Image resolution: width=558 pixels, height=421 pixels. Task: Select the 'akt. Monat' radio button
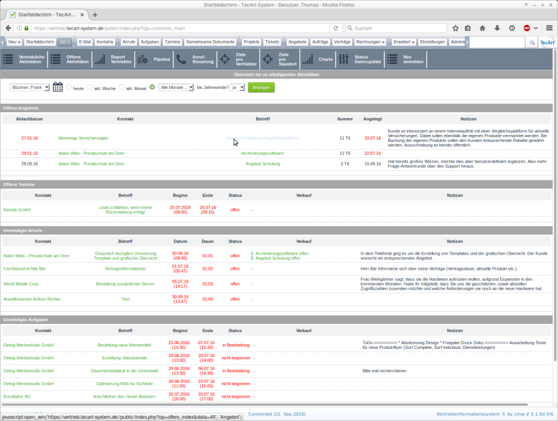click(x=122, y=87)
